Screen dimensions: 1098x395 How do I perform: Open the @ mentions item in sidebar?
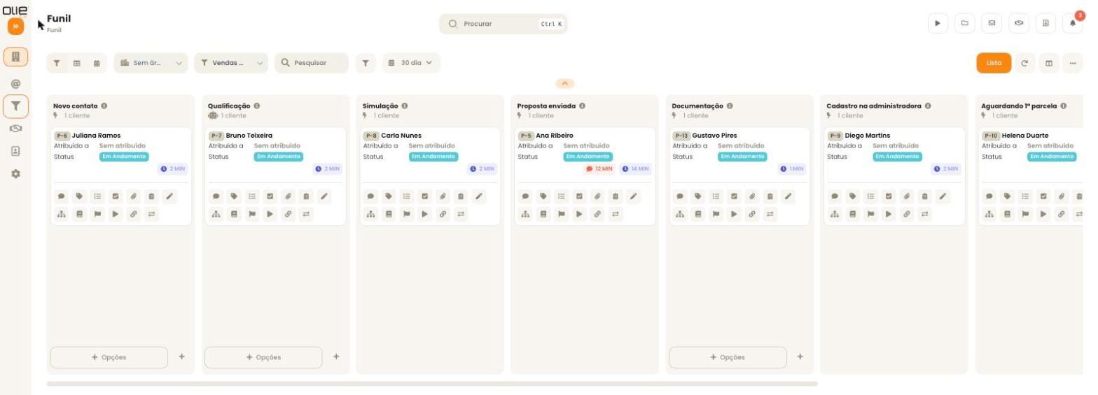pos(15,84)
